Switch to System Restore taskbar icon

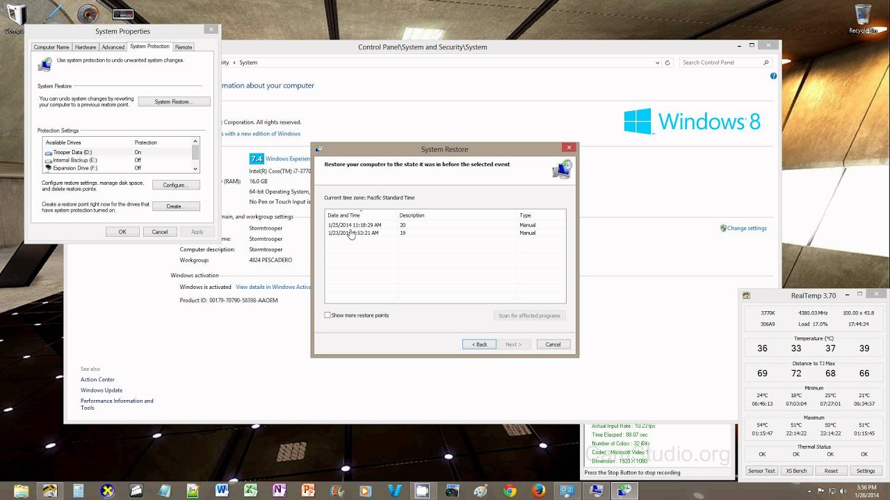pos(624,490)
